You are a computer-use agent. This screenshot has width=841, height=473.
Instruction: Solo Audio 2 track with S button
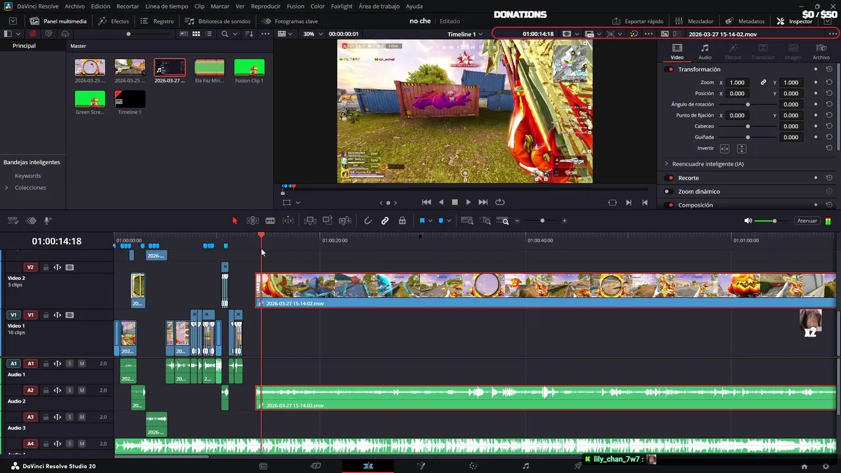(70, 390)
